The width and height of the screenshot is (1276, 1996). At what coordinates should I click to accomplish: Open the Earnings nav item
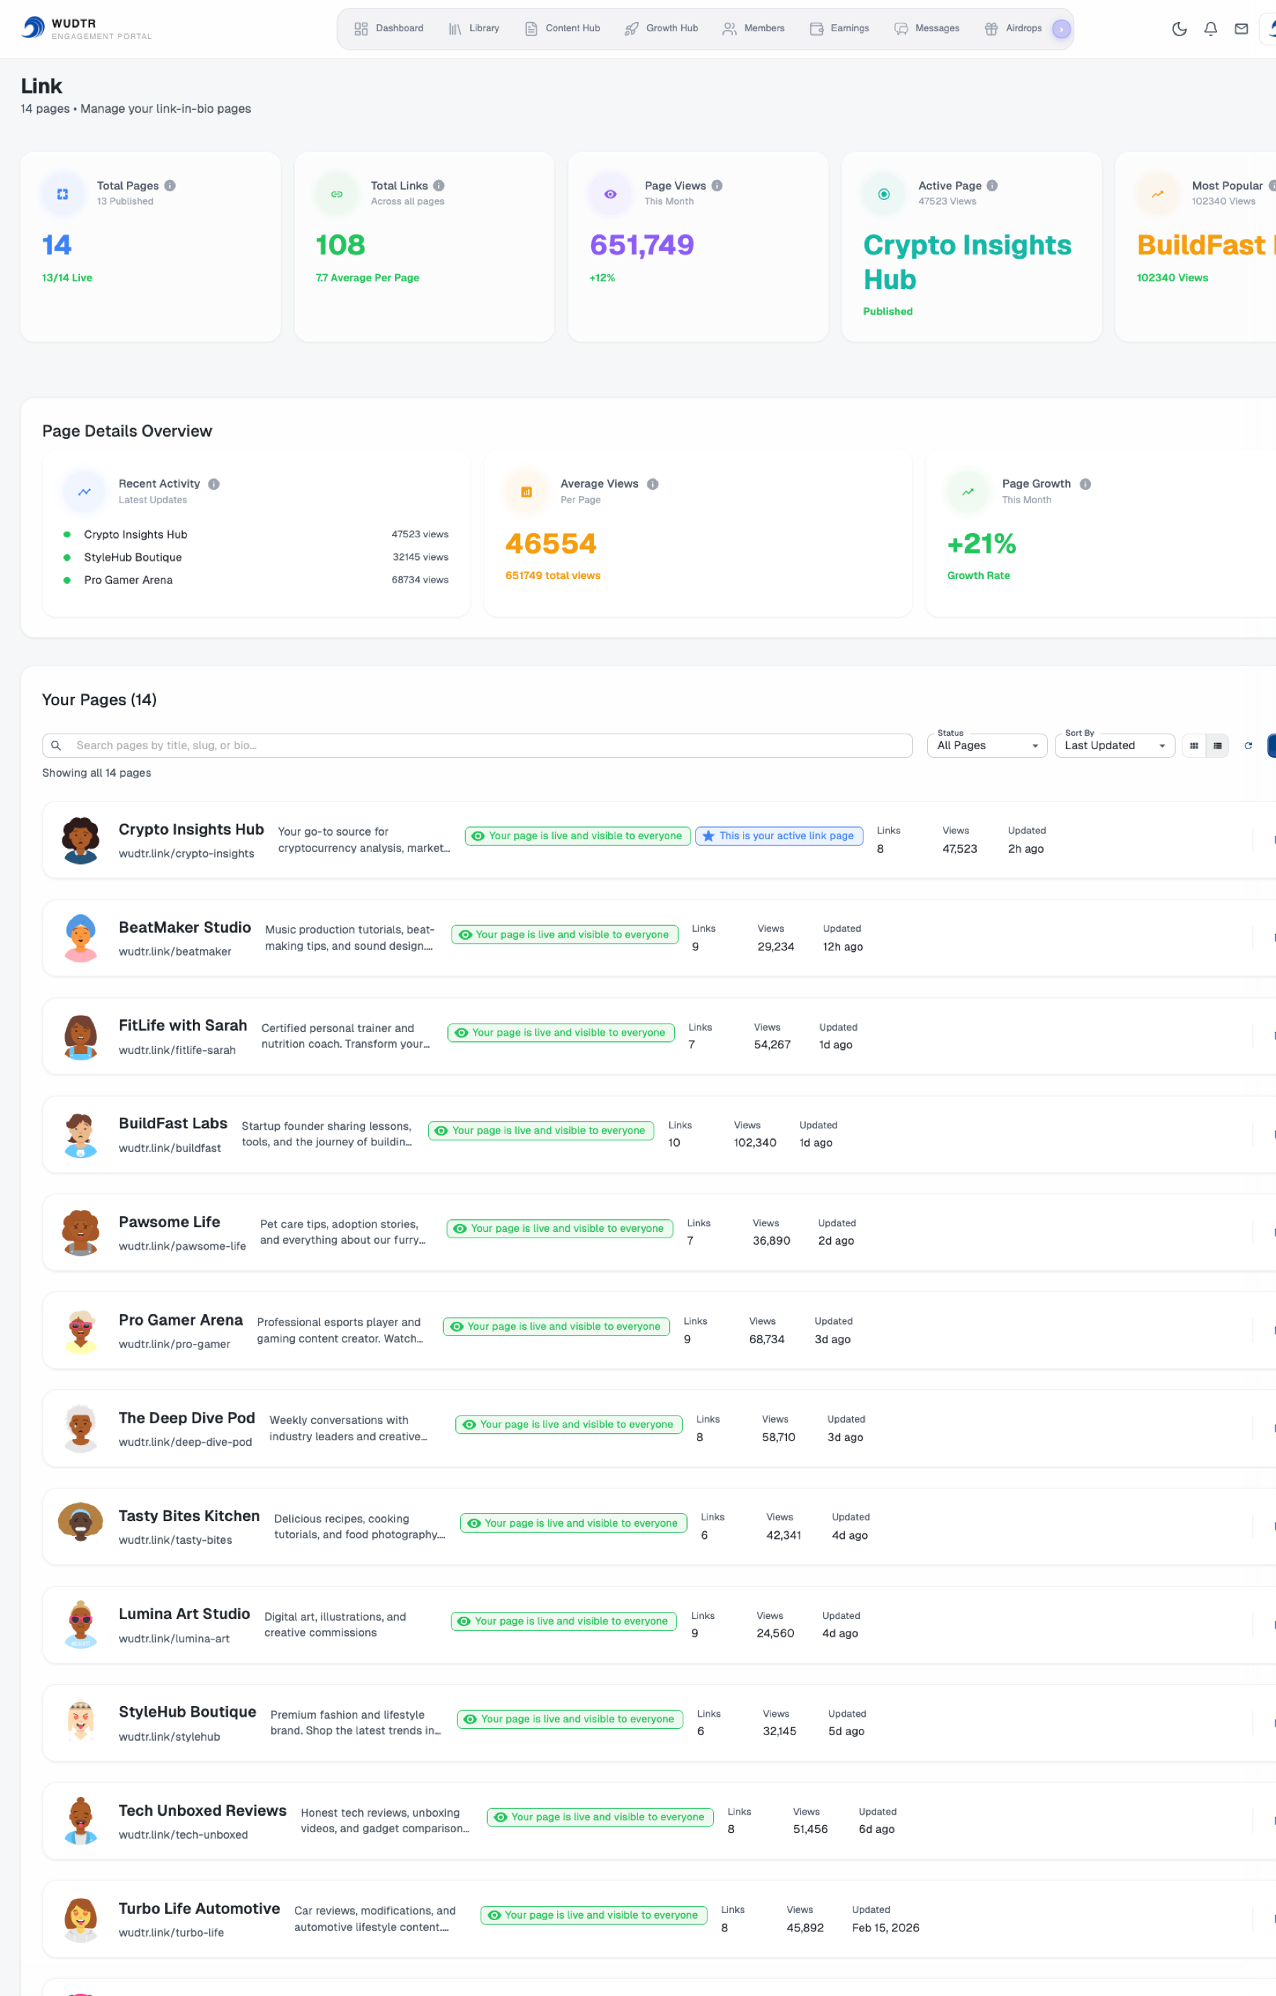[840, 28]
